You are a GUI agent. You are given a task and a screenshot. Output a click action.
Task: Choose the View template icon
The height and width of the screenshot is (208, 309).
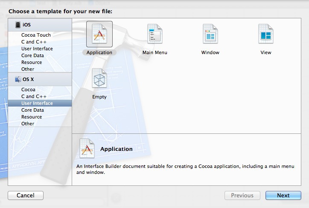pos(266,34)
